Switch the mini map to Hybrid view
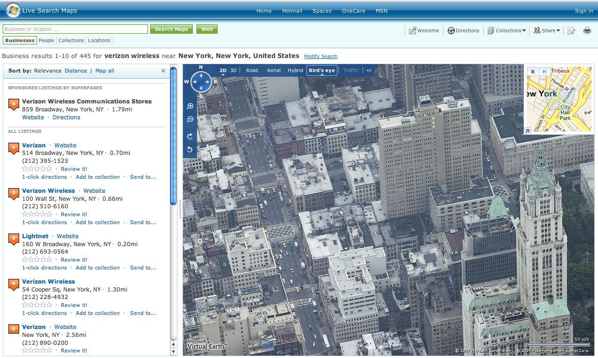 click(544, 72)
